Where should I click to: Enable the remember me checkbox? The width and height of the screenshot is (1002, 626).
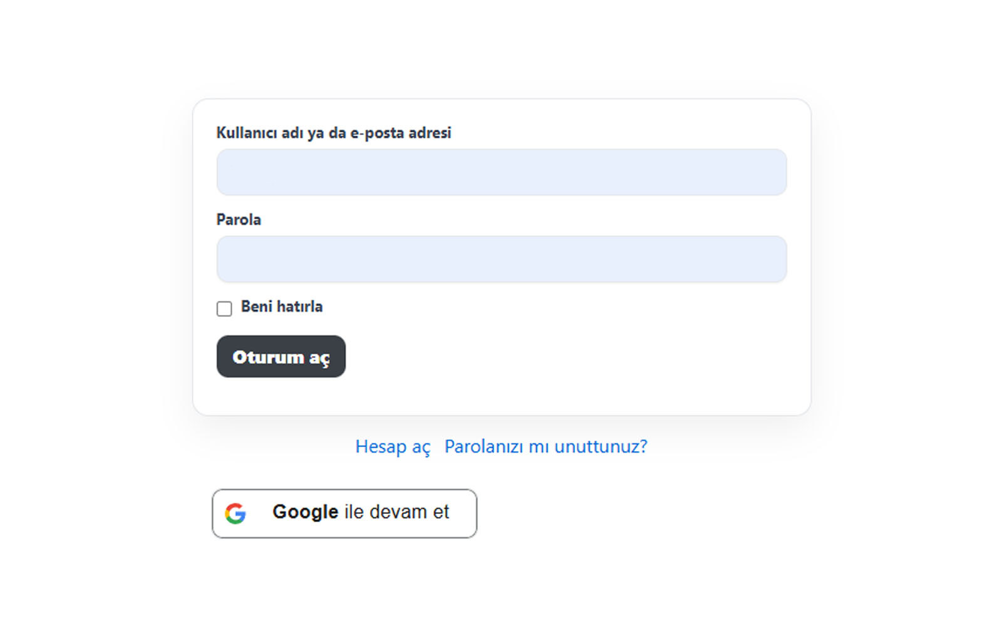pyautogui.click(x=224, y=309)
